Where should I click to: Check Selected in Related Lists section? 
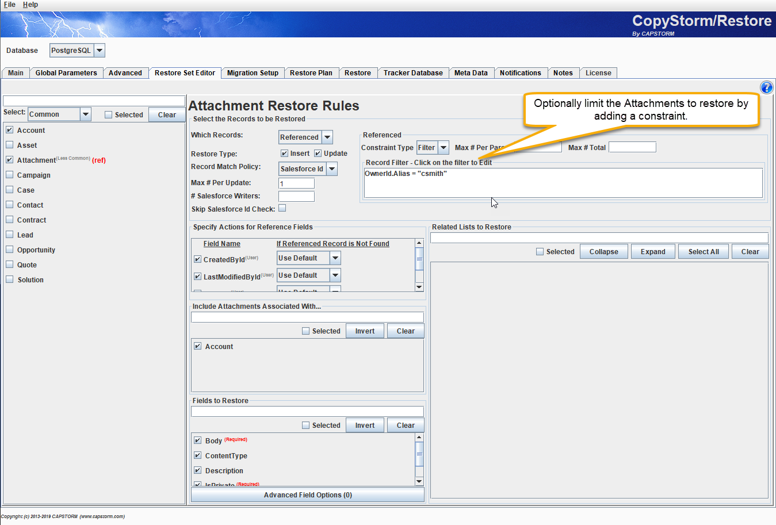540,252
